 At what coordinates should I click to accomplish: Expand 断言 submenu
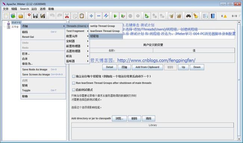(77, 56)
